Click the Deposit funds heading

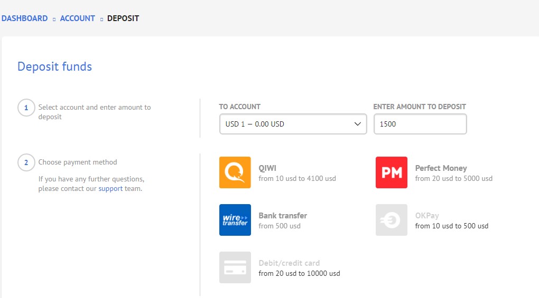(54, 66)
